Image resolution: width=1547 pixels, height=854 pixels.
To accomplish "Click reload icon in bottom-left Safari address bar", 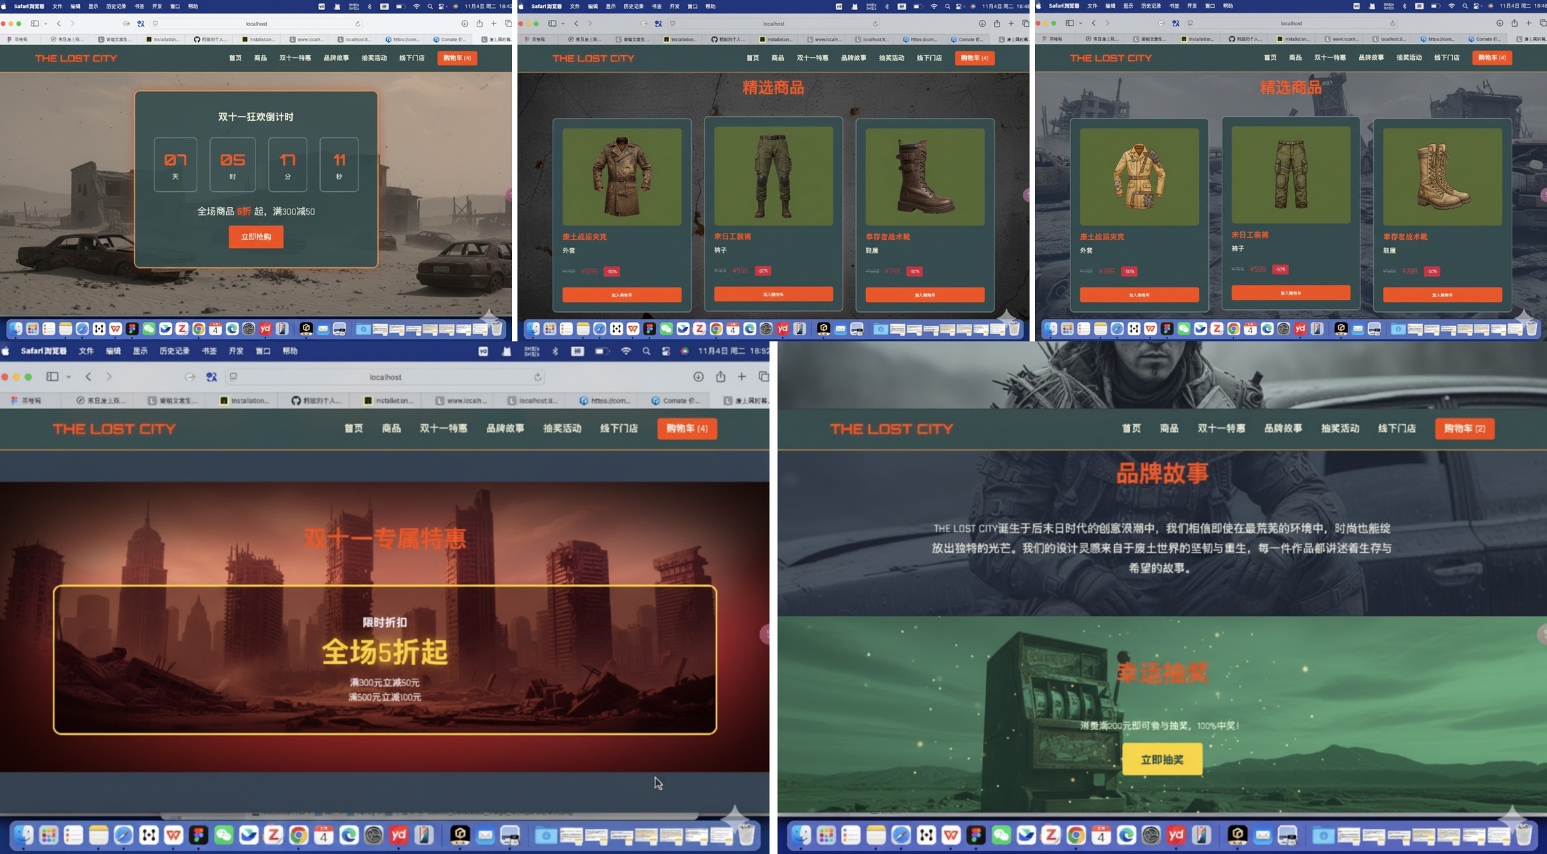I will (x=537, y=377).
